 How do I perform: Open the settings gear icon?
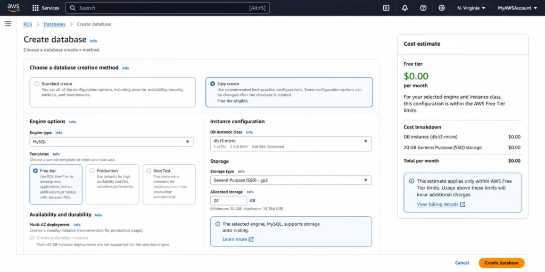coord(441,8)
